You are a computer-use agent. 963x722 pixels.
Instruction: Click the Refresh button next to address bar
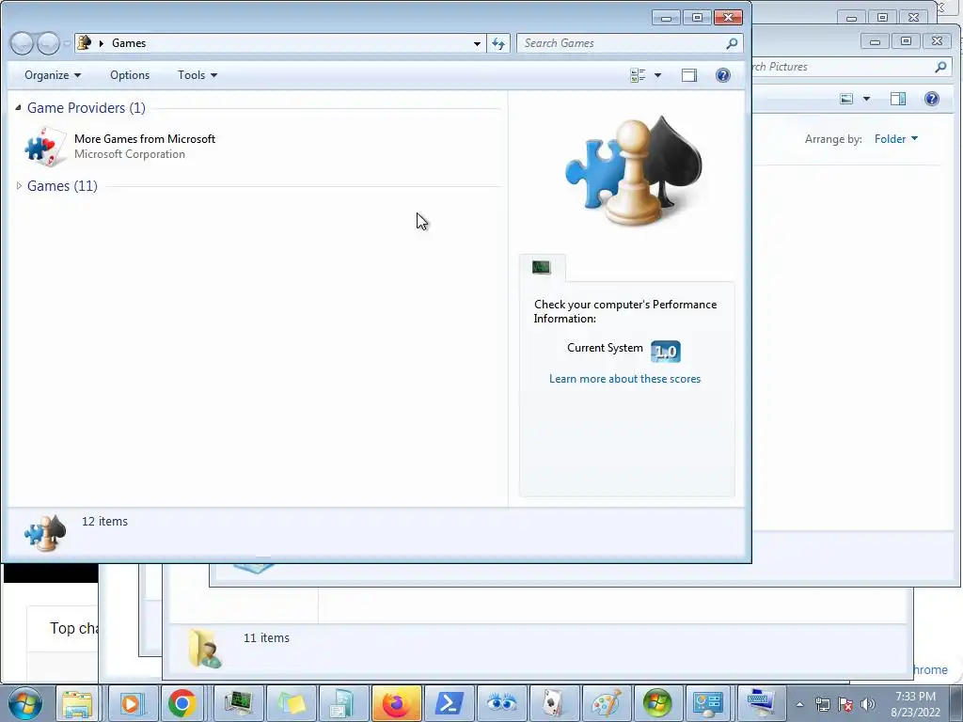click(498, 43)
